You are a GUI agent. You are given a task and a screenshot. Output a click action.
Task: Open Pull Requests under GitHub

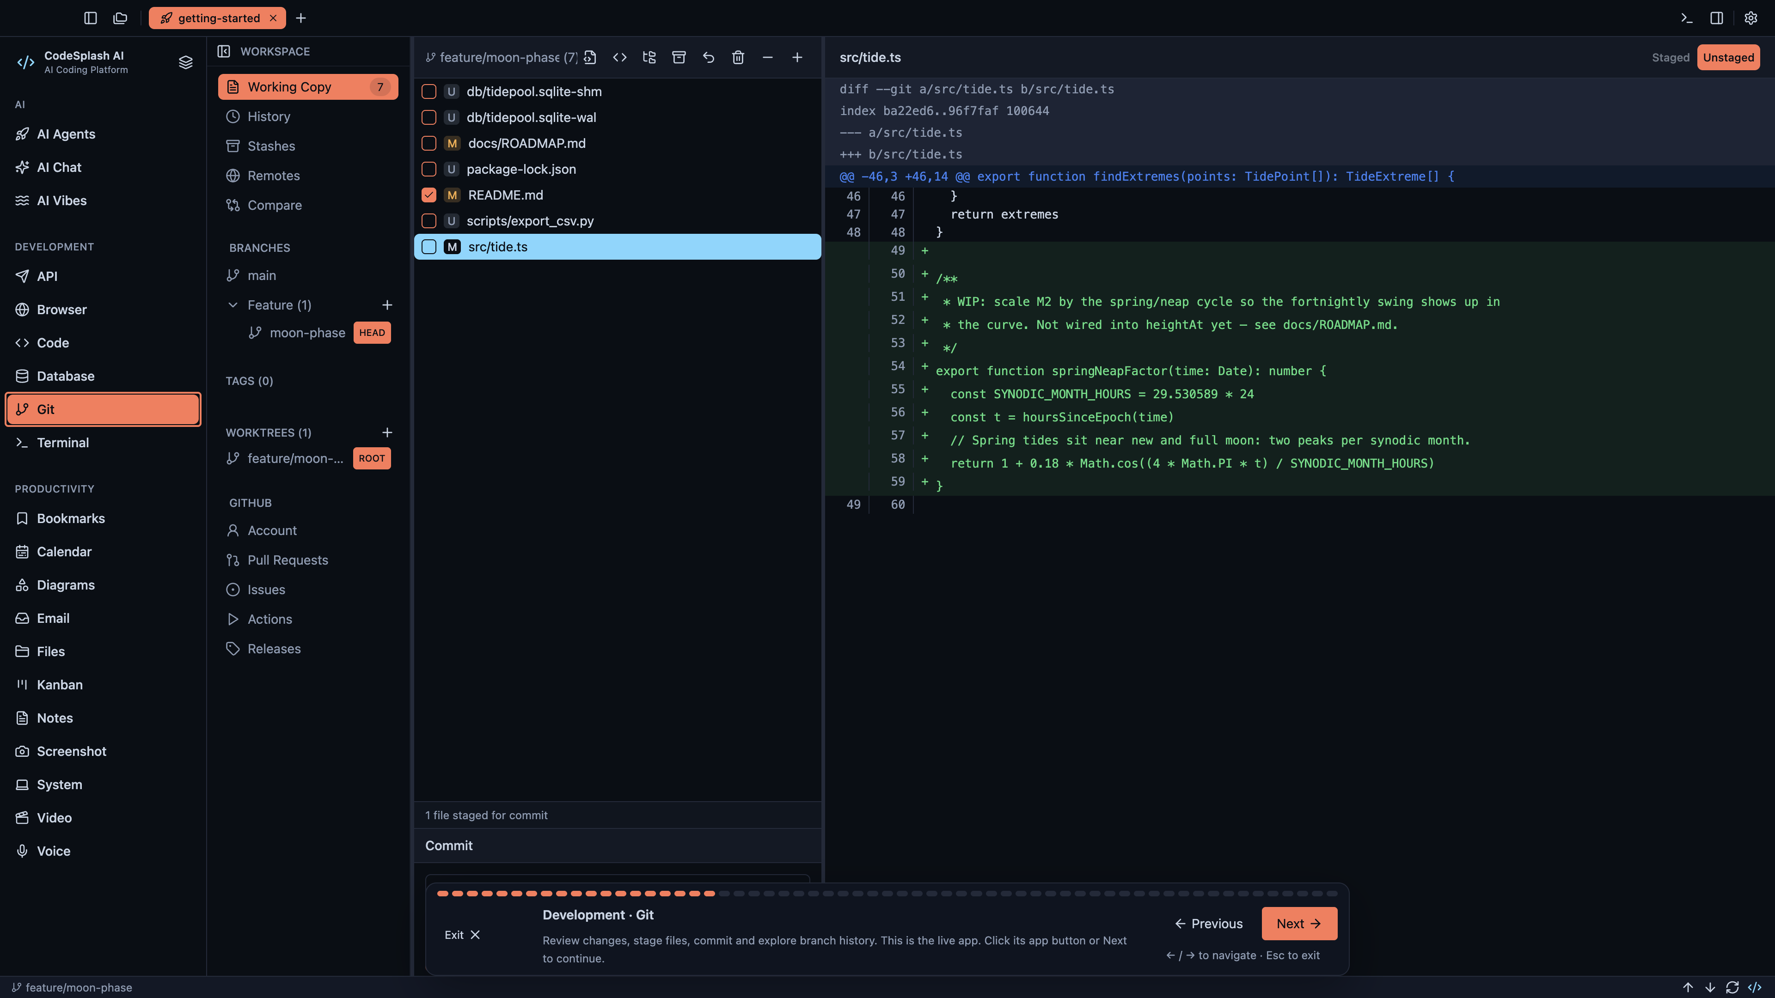click(x=308, y=560)
